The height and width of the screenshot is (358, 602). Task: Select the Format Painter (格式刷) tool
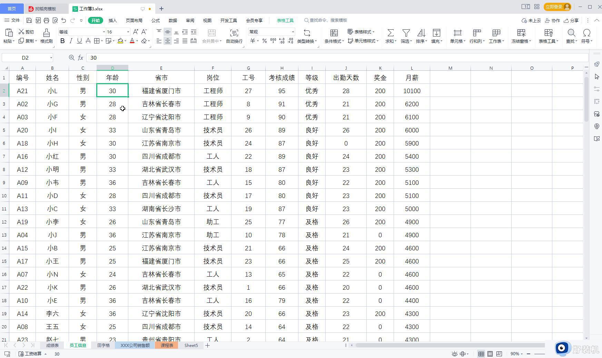pyautogui.click(x=46, y=36)
